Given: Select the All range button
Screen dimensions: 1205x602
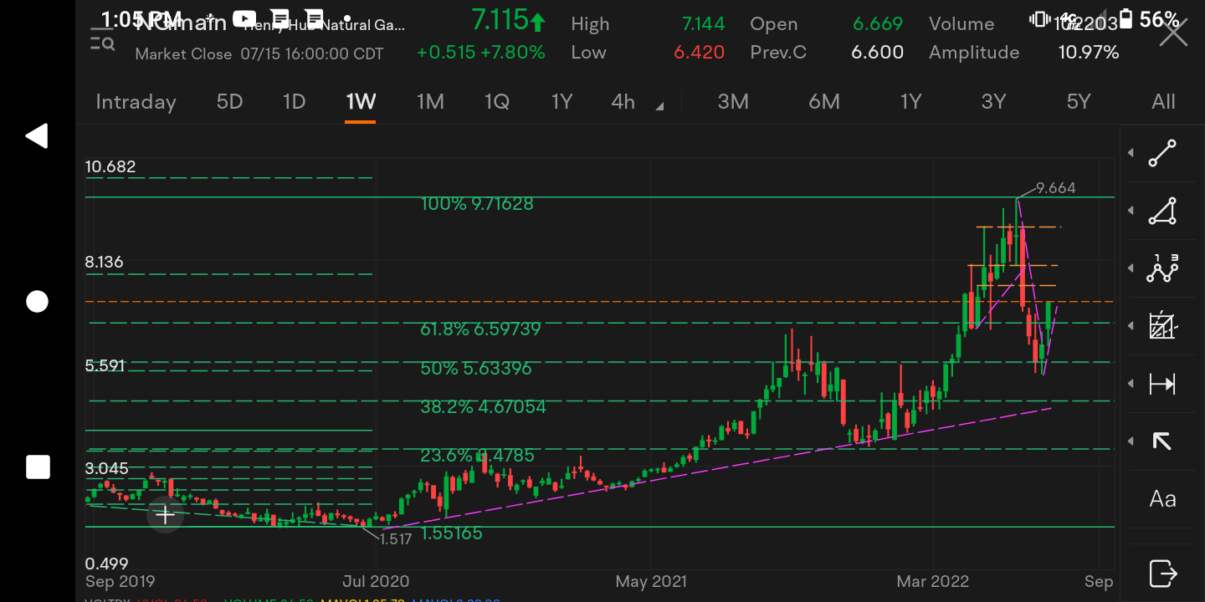Looking at the screenshot, I should click(1163, 102).
